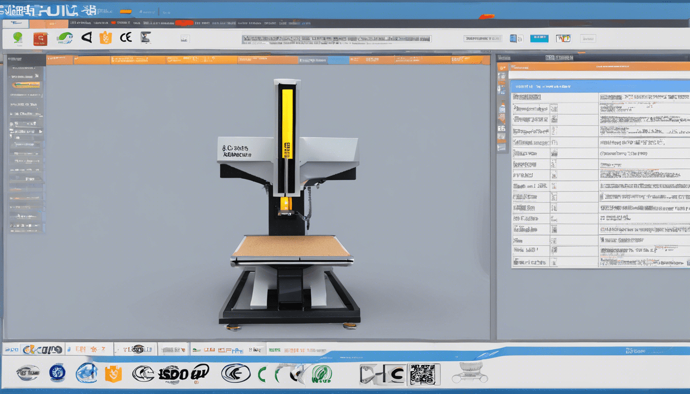Viewport: 690px width, 394px height.
Task: Select the yellow column of the machine model
Action: [287, 123]
